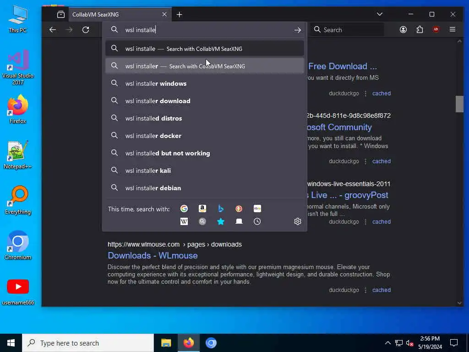Image resolution: width=469 pixels, height=352 pixels.
Task: Click the page vertical scrollbar thumb
Action: click(x=459, y=104)
